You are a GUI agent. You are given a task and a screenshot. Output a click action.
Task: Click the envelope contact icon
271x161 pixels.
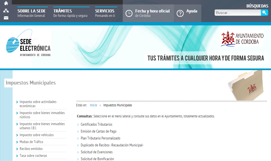tap(6, 18)
